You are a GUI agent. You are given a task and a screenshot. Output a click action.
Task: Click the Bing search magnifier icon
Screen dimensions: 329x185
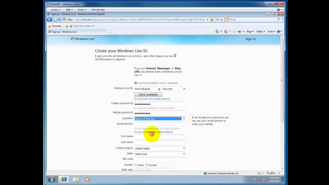[x=278, y=19]
